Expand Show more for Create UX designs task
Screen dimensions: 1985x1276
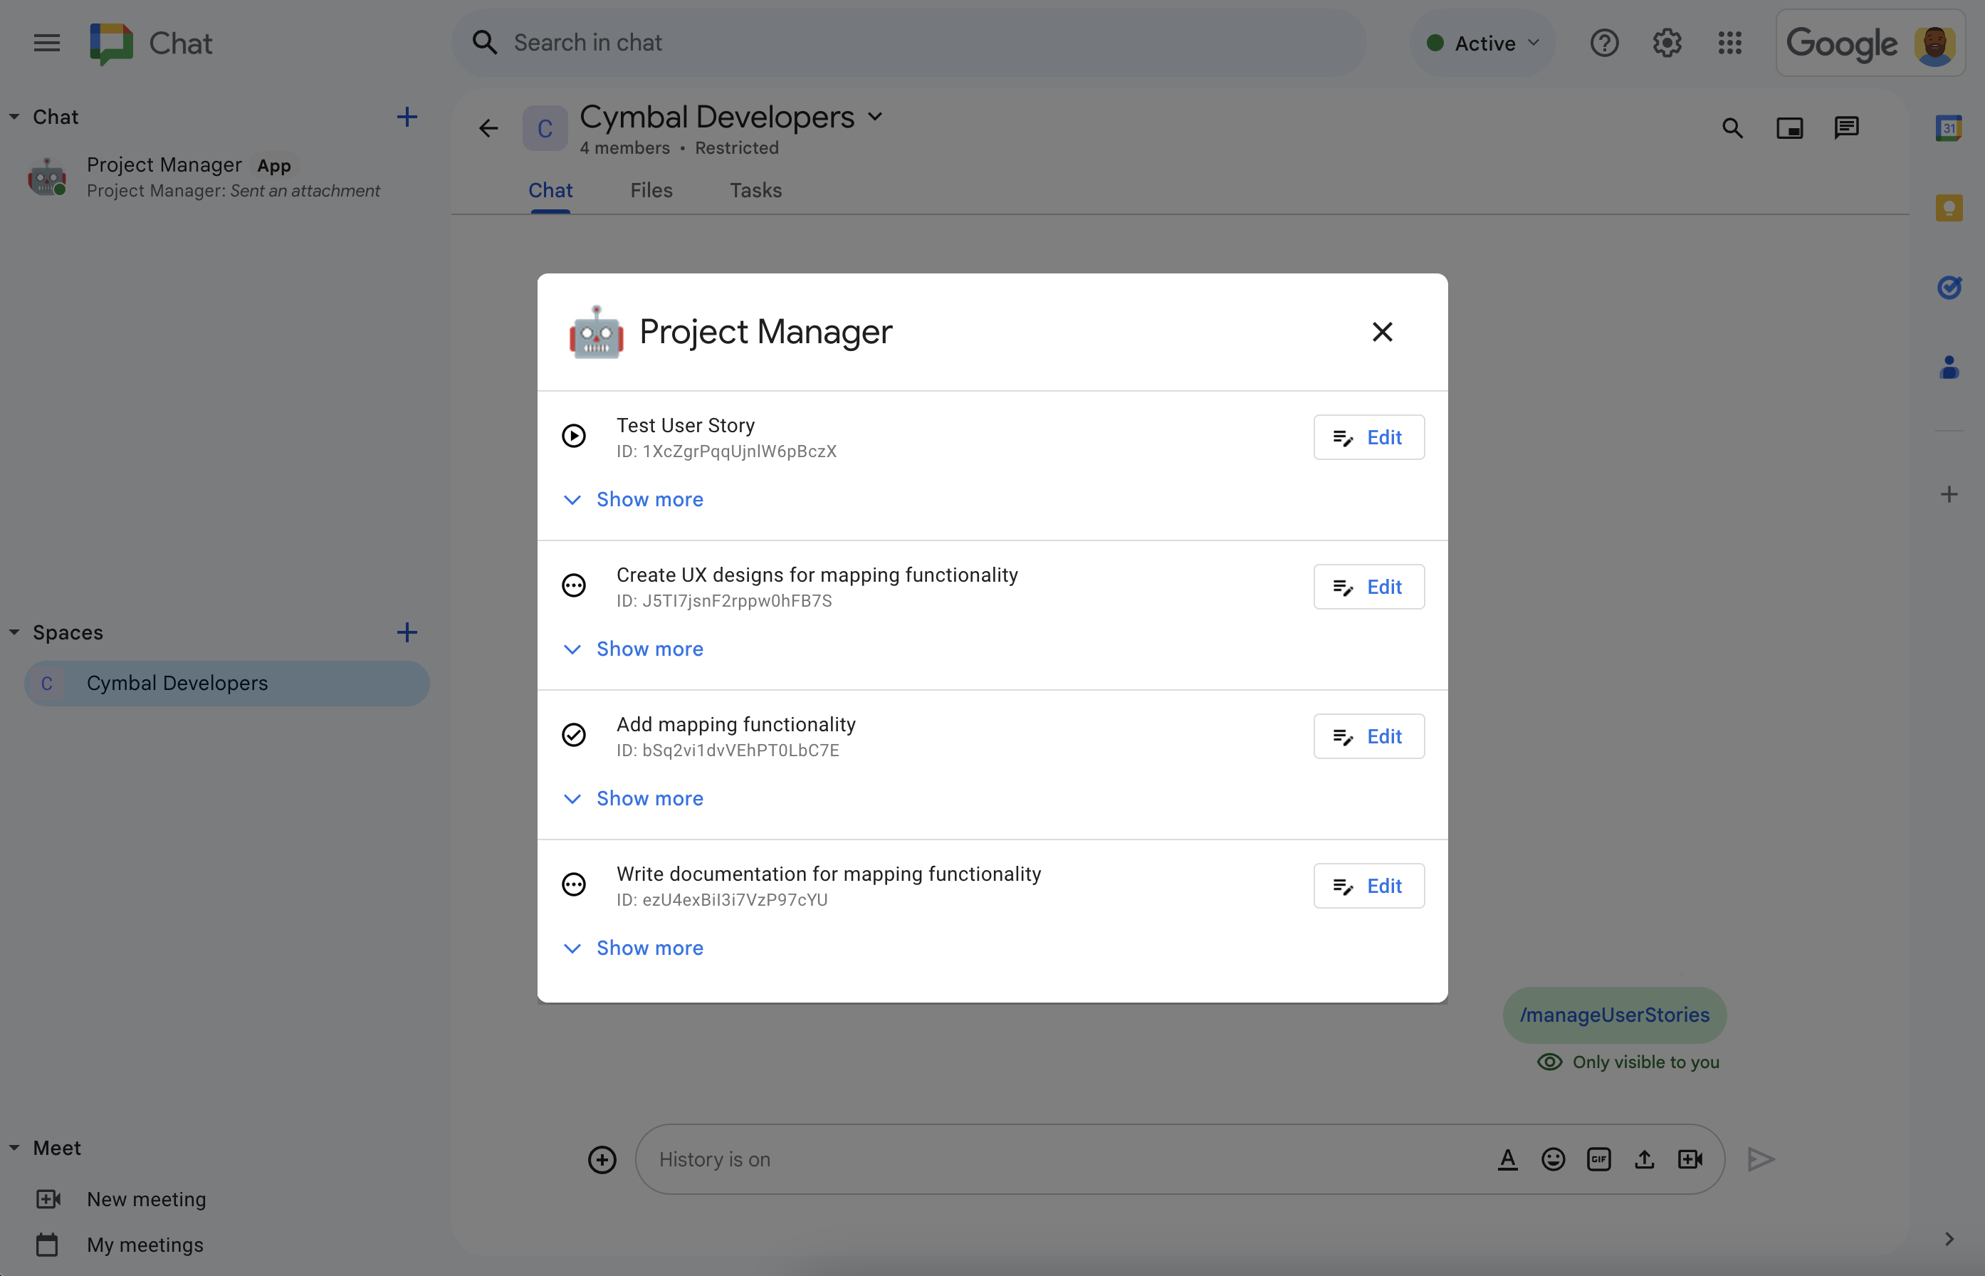(649, 648)
